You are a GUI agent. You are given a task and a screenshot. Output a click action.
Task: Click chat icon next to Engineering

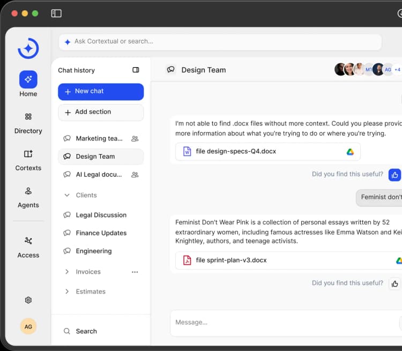pyautogui.click(x=67, y=251)
